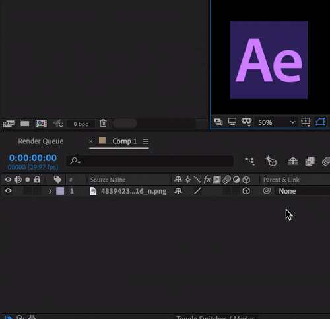Click the Lock column header icon
This screenshot has width=330, height=319.
pos(37,180)
